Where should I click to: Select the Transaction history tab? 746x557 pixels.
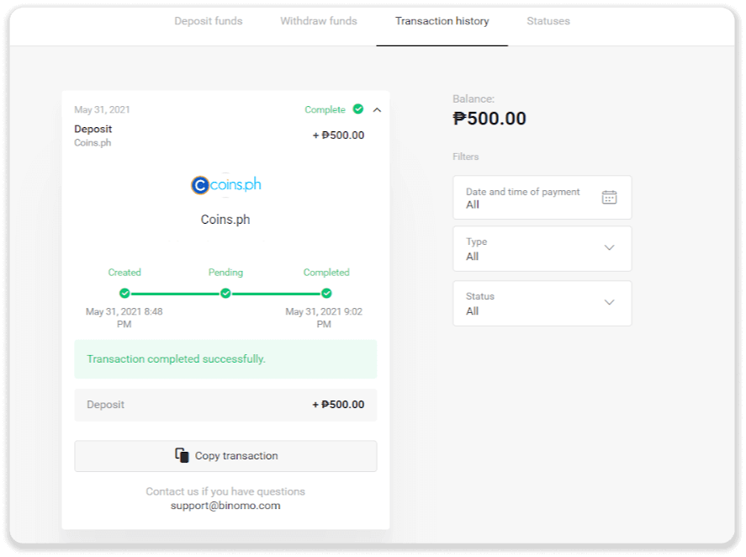pos(442,21)
